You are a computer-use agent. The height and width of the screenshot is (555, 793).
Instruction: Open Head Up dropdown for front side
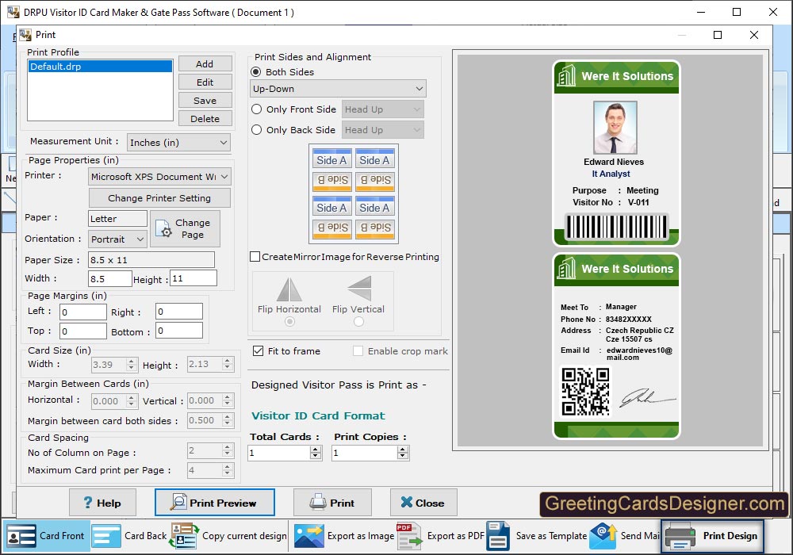coord(383,109)
